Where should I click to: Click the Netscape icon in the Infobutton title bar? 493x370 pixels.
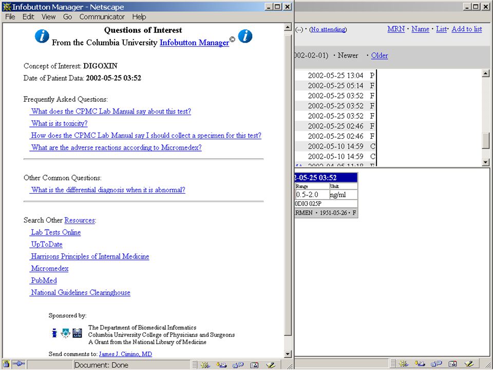(x=7, y=7)
